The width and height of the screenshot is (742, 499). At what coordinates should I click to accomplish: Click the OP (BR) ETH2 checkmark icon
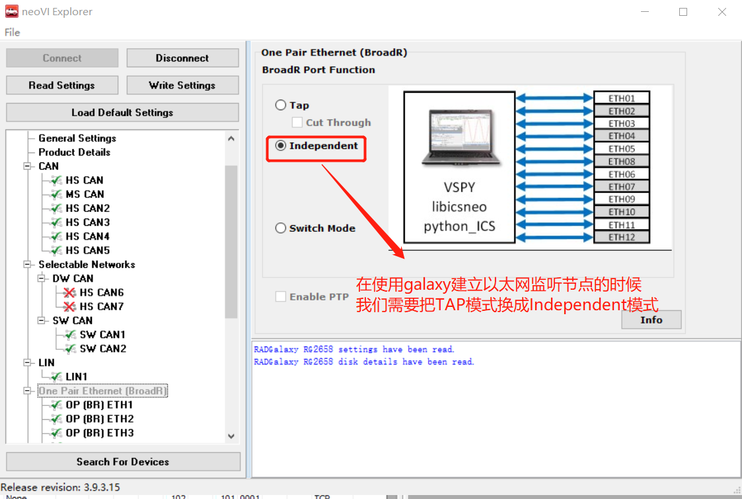[x=56, y=419]
